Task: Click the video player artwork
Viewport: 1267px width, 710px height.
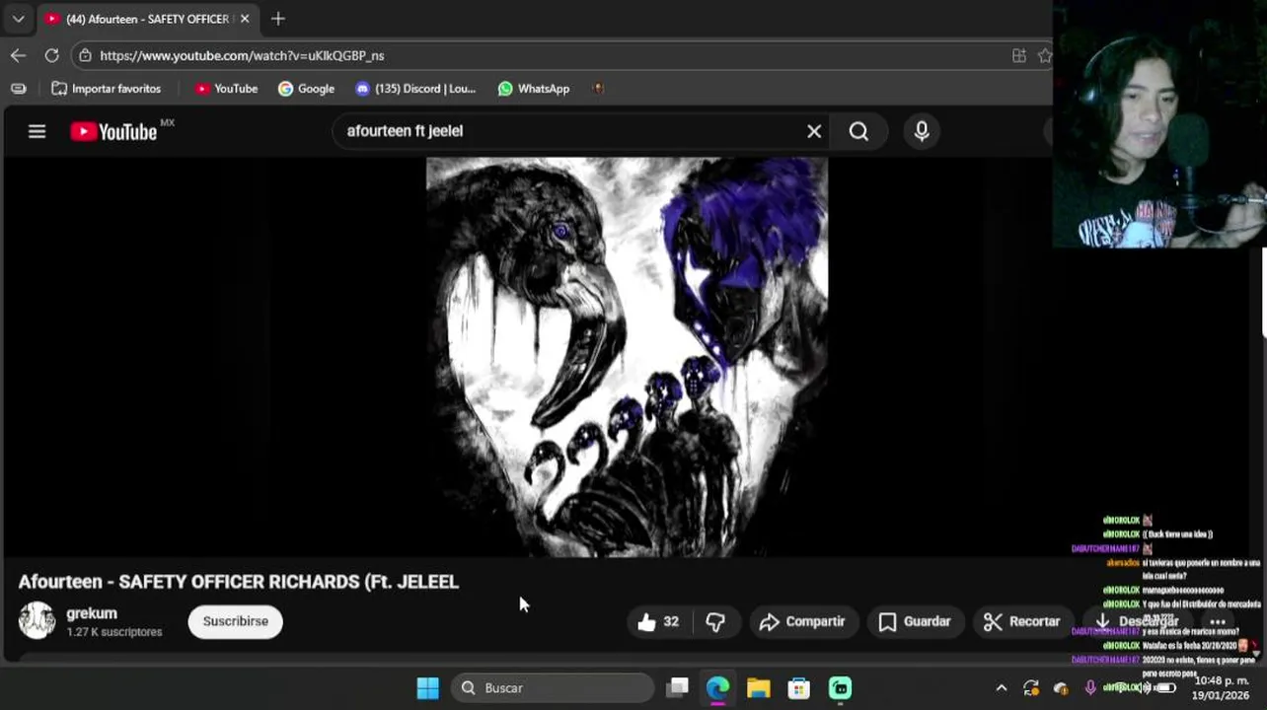Action: tap(627, 357)
